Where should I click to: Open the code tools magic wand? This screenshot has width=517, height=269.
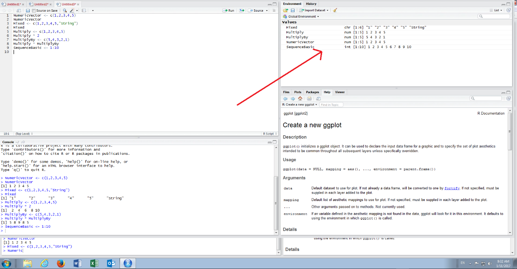tap(72, 11)
